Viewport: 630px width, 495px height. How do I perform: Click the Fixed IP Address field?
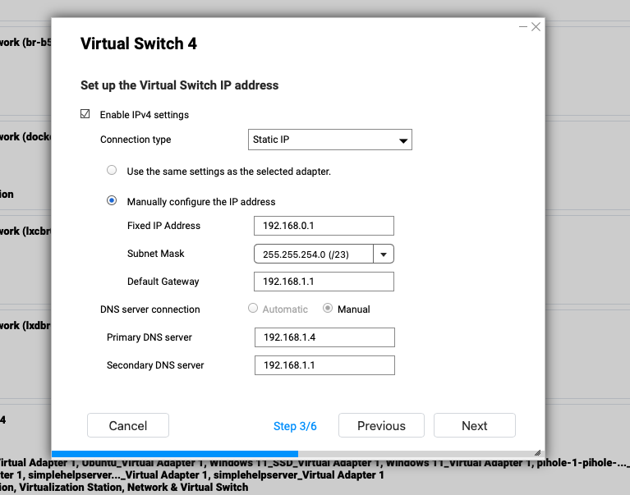(x=324, y=226)
